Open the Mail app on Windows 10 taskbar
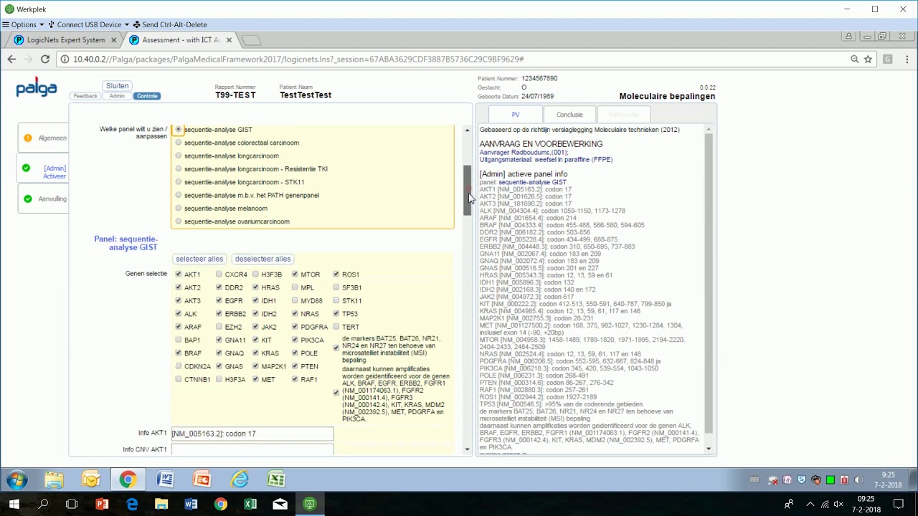 click(280, 505)
